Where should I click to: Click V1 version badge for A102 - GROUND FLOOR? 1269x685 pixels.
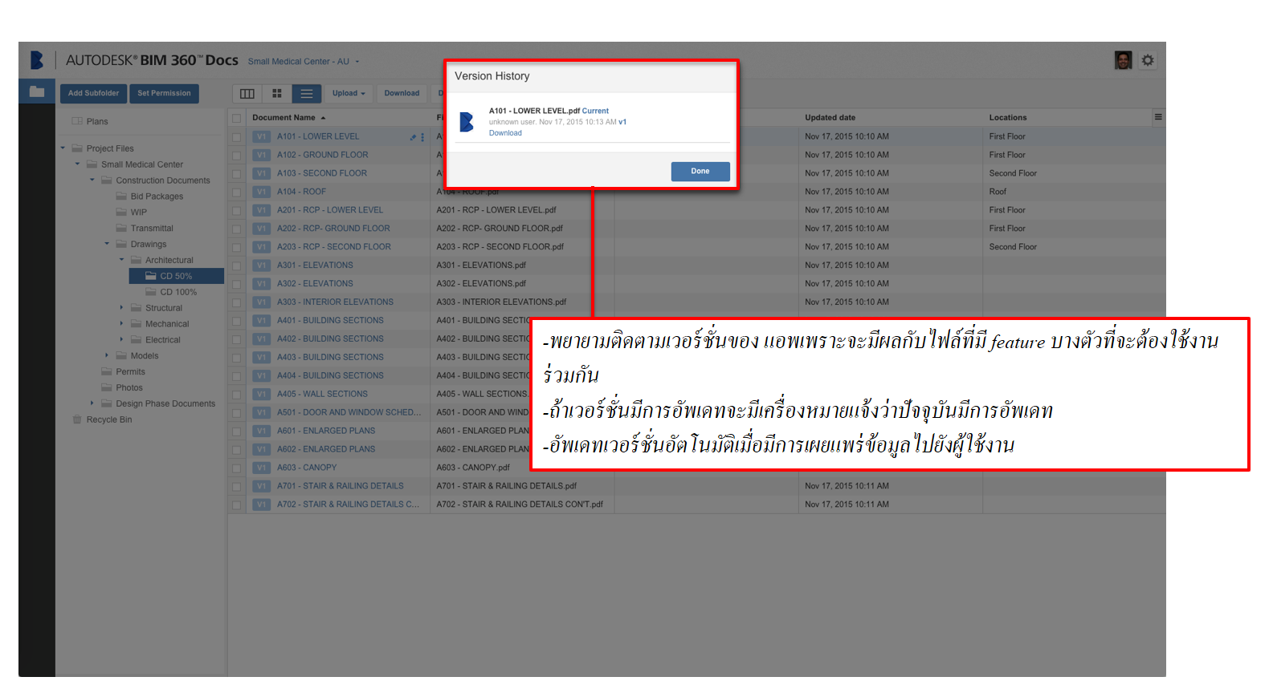pos(262,156)
